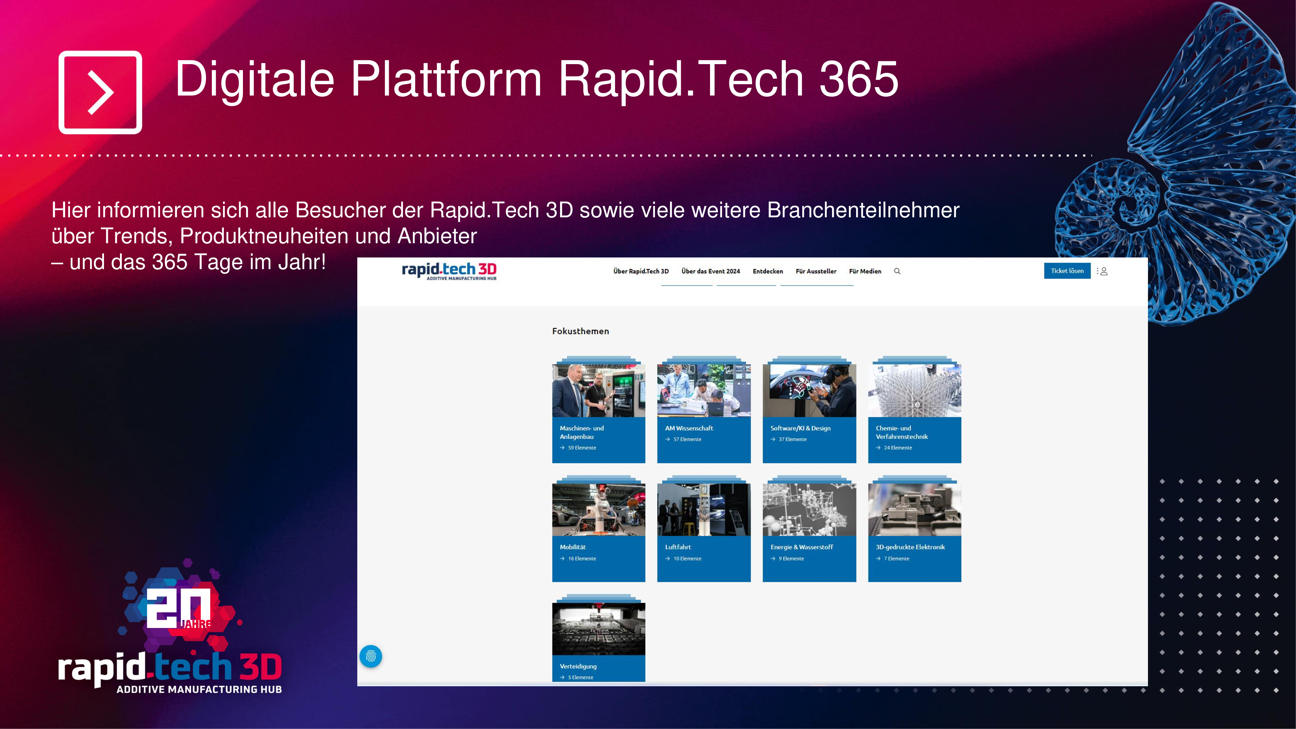This screenshot has width=1296, height=729.
Task: Open the Software/KI & Design topic
Action: (800, 428)
